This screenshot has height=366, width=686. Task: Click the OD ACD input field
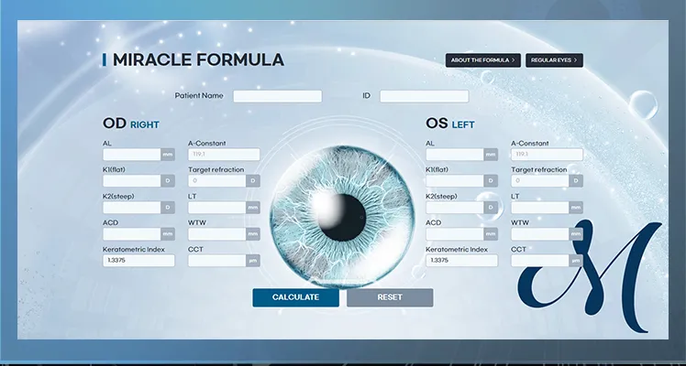pos(132,234)
